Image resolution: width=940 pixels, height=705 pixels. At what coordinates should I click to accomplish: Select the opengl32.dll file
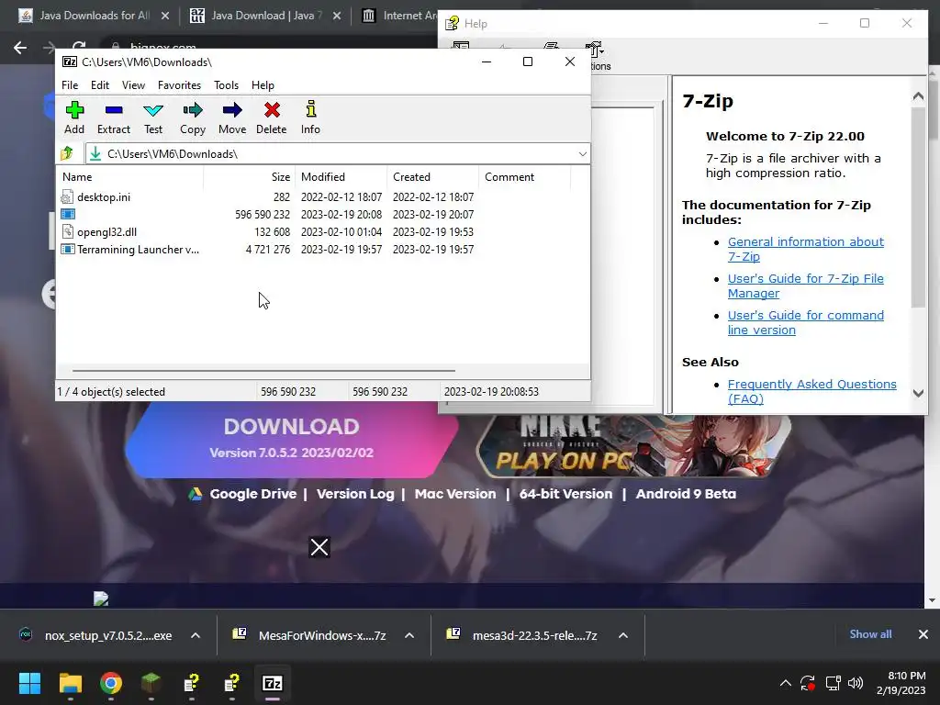click(x=106, y=232)
